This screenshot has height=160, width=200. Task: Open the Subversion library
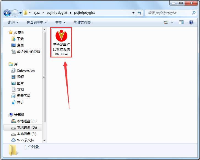[x=26, y=71]
